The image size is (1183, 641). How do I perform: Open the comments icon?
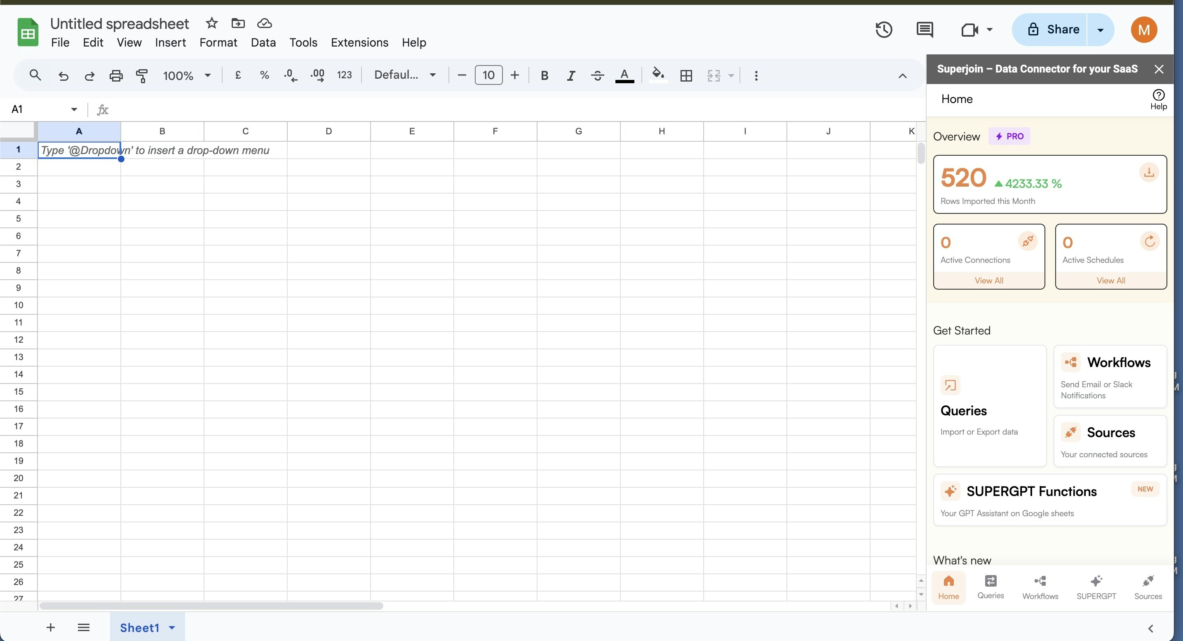pos(924,30)
